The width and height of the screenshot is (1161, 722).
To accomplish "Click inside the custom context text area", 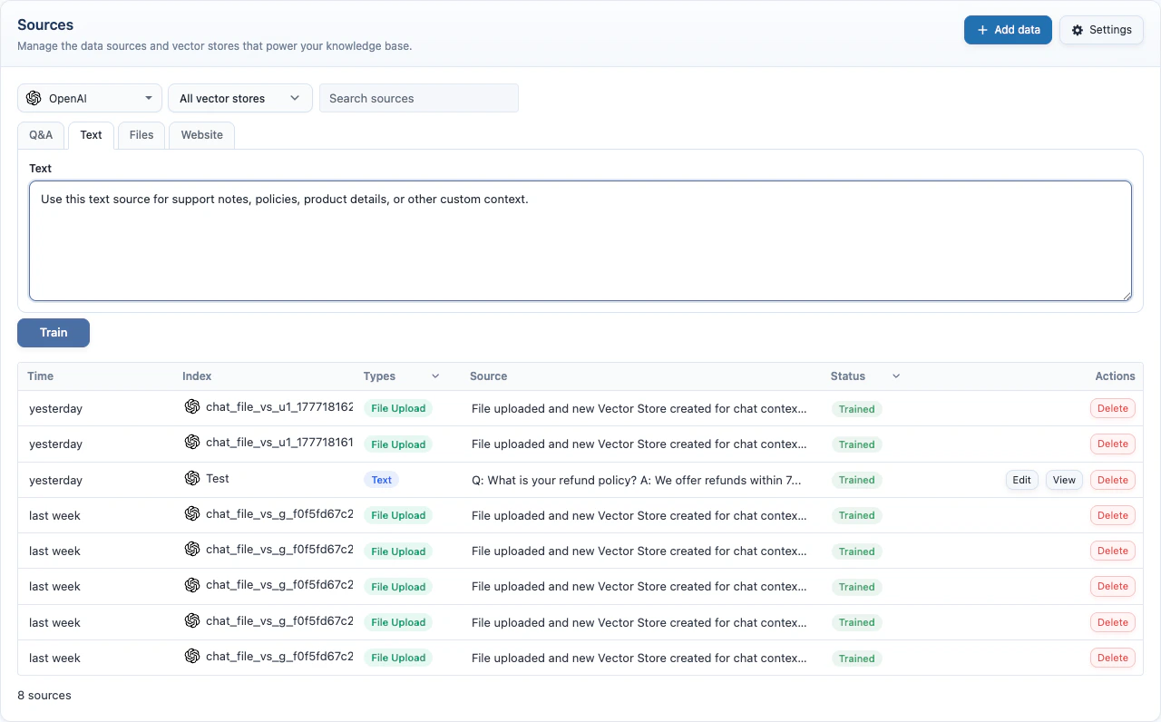I will tap(580, 239).
